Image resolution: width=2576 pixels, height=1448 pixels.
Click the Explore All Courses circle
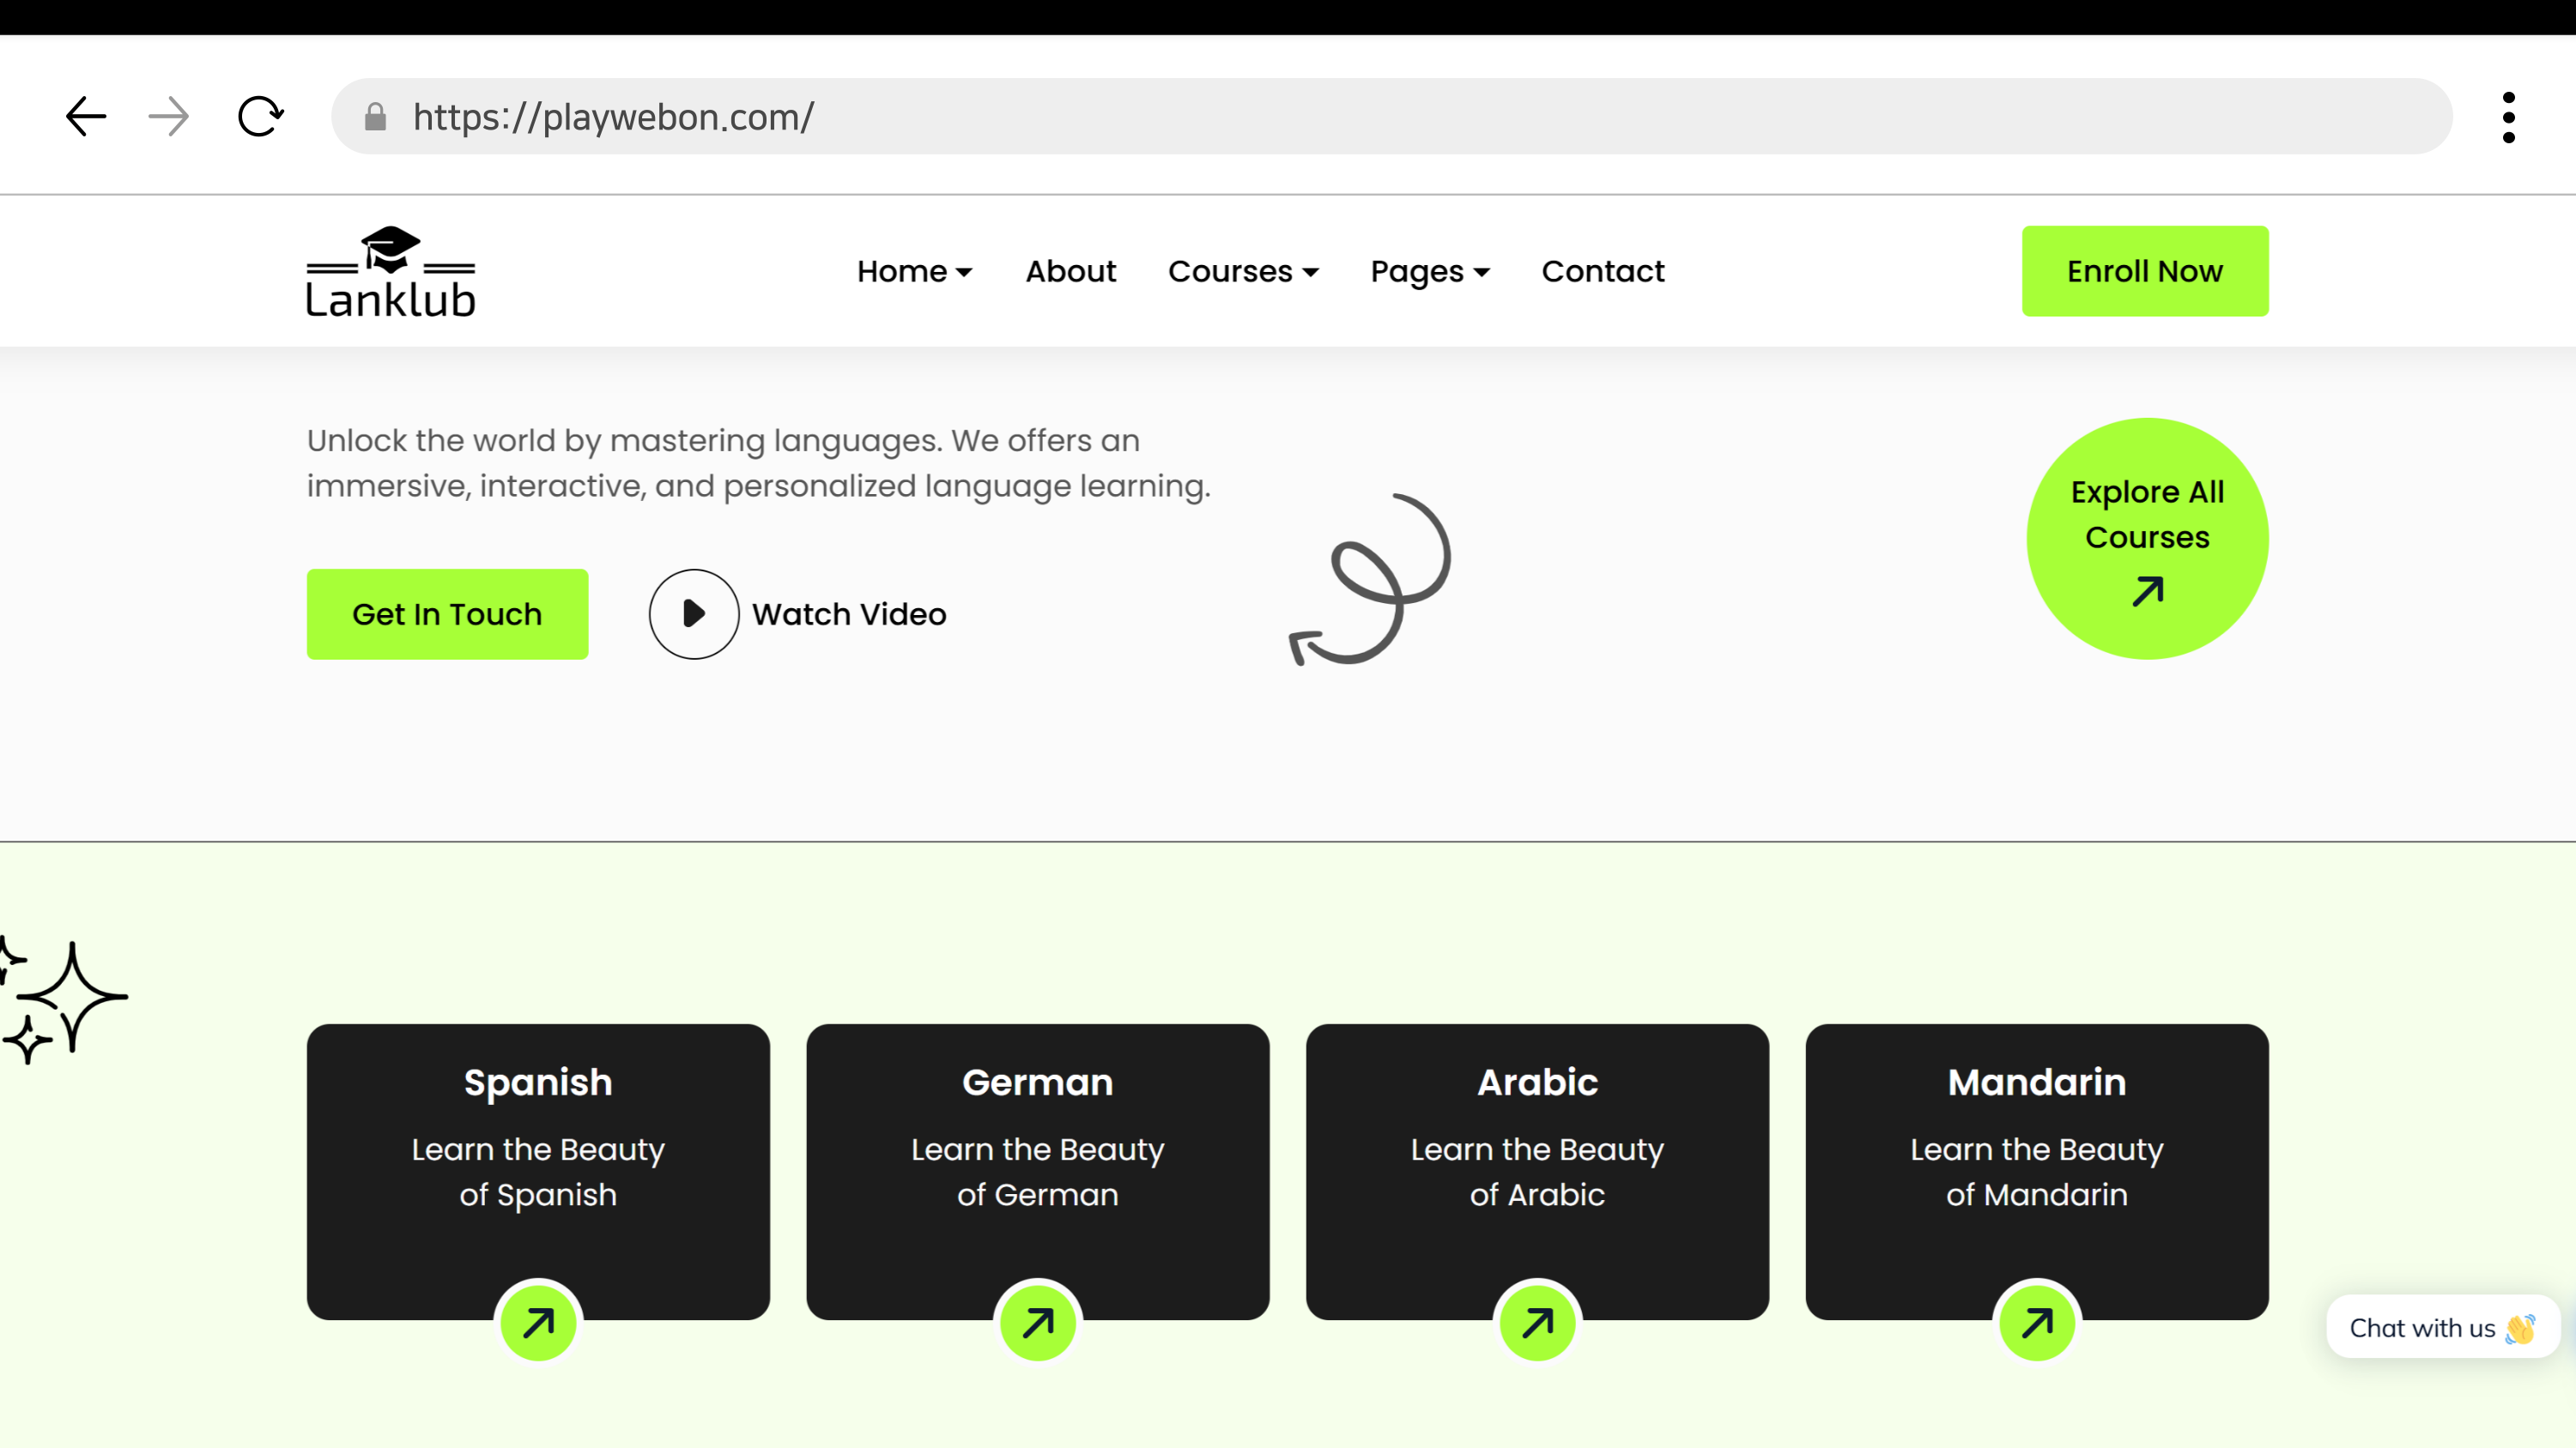tap(2147, 539)
